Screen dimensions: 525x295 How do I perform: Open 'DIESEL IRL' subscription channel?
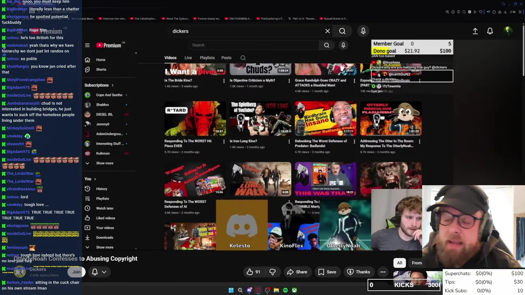click(x=105, y=114)
